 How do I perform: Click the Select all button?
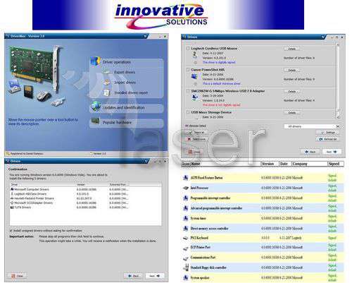tap(196, 133)
